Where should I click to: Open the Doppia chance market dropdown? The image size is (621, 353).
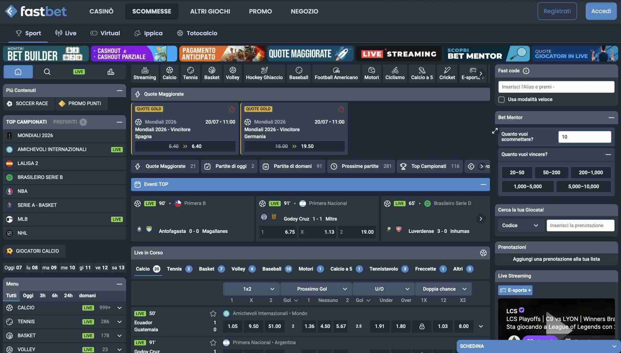(443, 289)
